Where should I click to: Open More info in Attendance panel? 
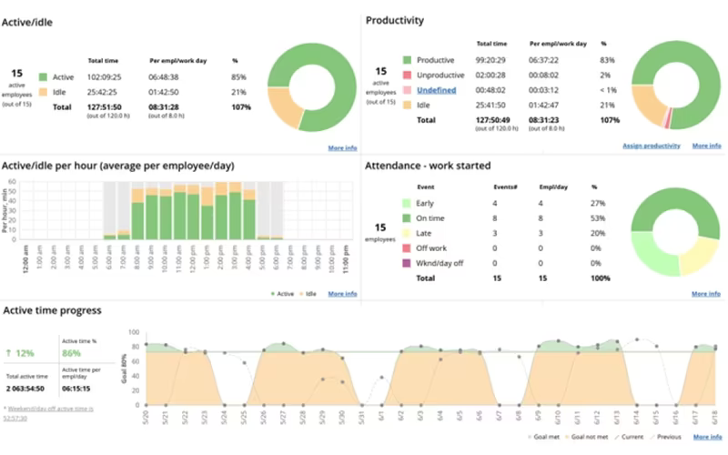[x=706, y=294]
